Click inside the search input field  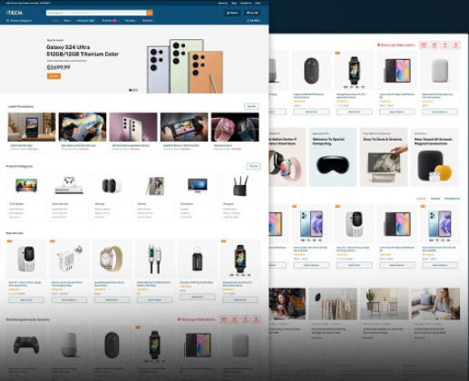tap(96, 13)
